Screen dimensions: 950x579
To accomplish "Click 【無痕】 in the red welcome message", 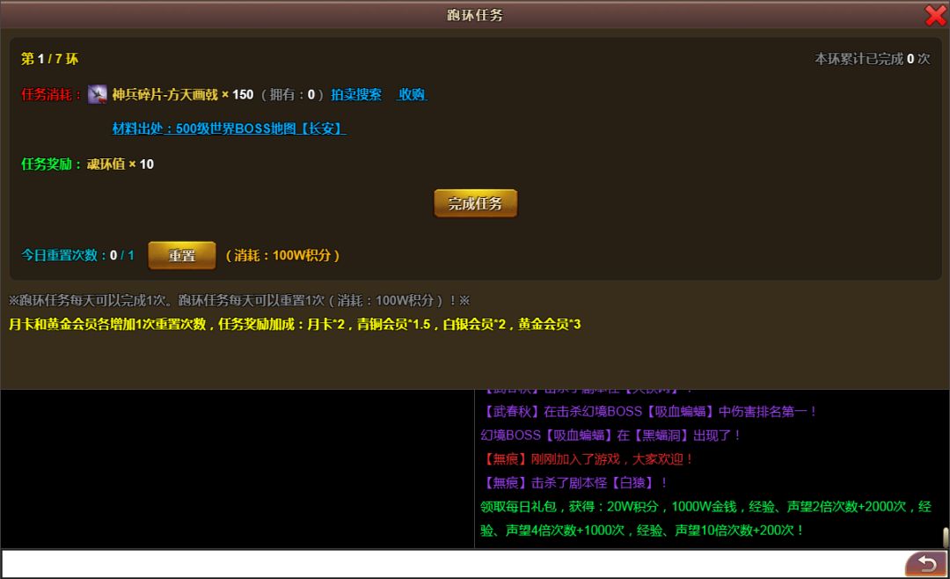I will (x=505, y=458).
